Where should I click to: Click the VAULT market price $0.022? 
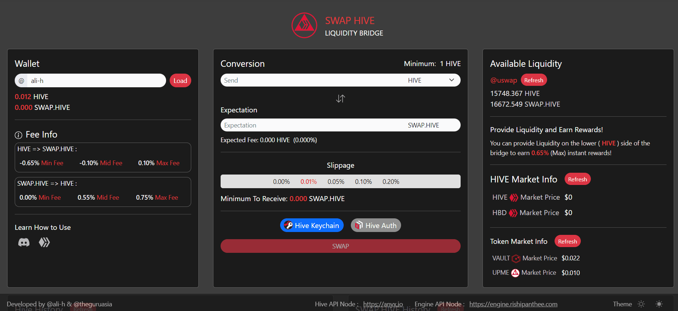click(x=571, y=258)
